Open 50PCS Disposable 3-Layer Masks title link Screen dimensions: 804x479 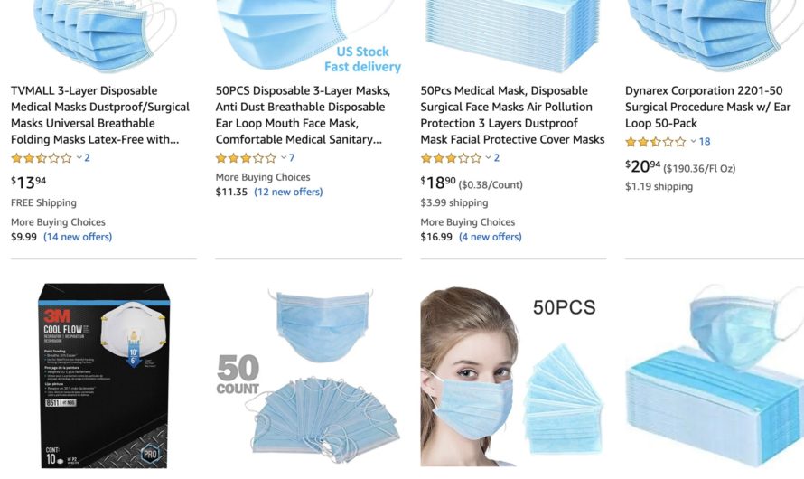(x=303, y=115)
